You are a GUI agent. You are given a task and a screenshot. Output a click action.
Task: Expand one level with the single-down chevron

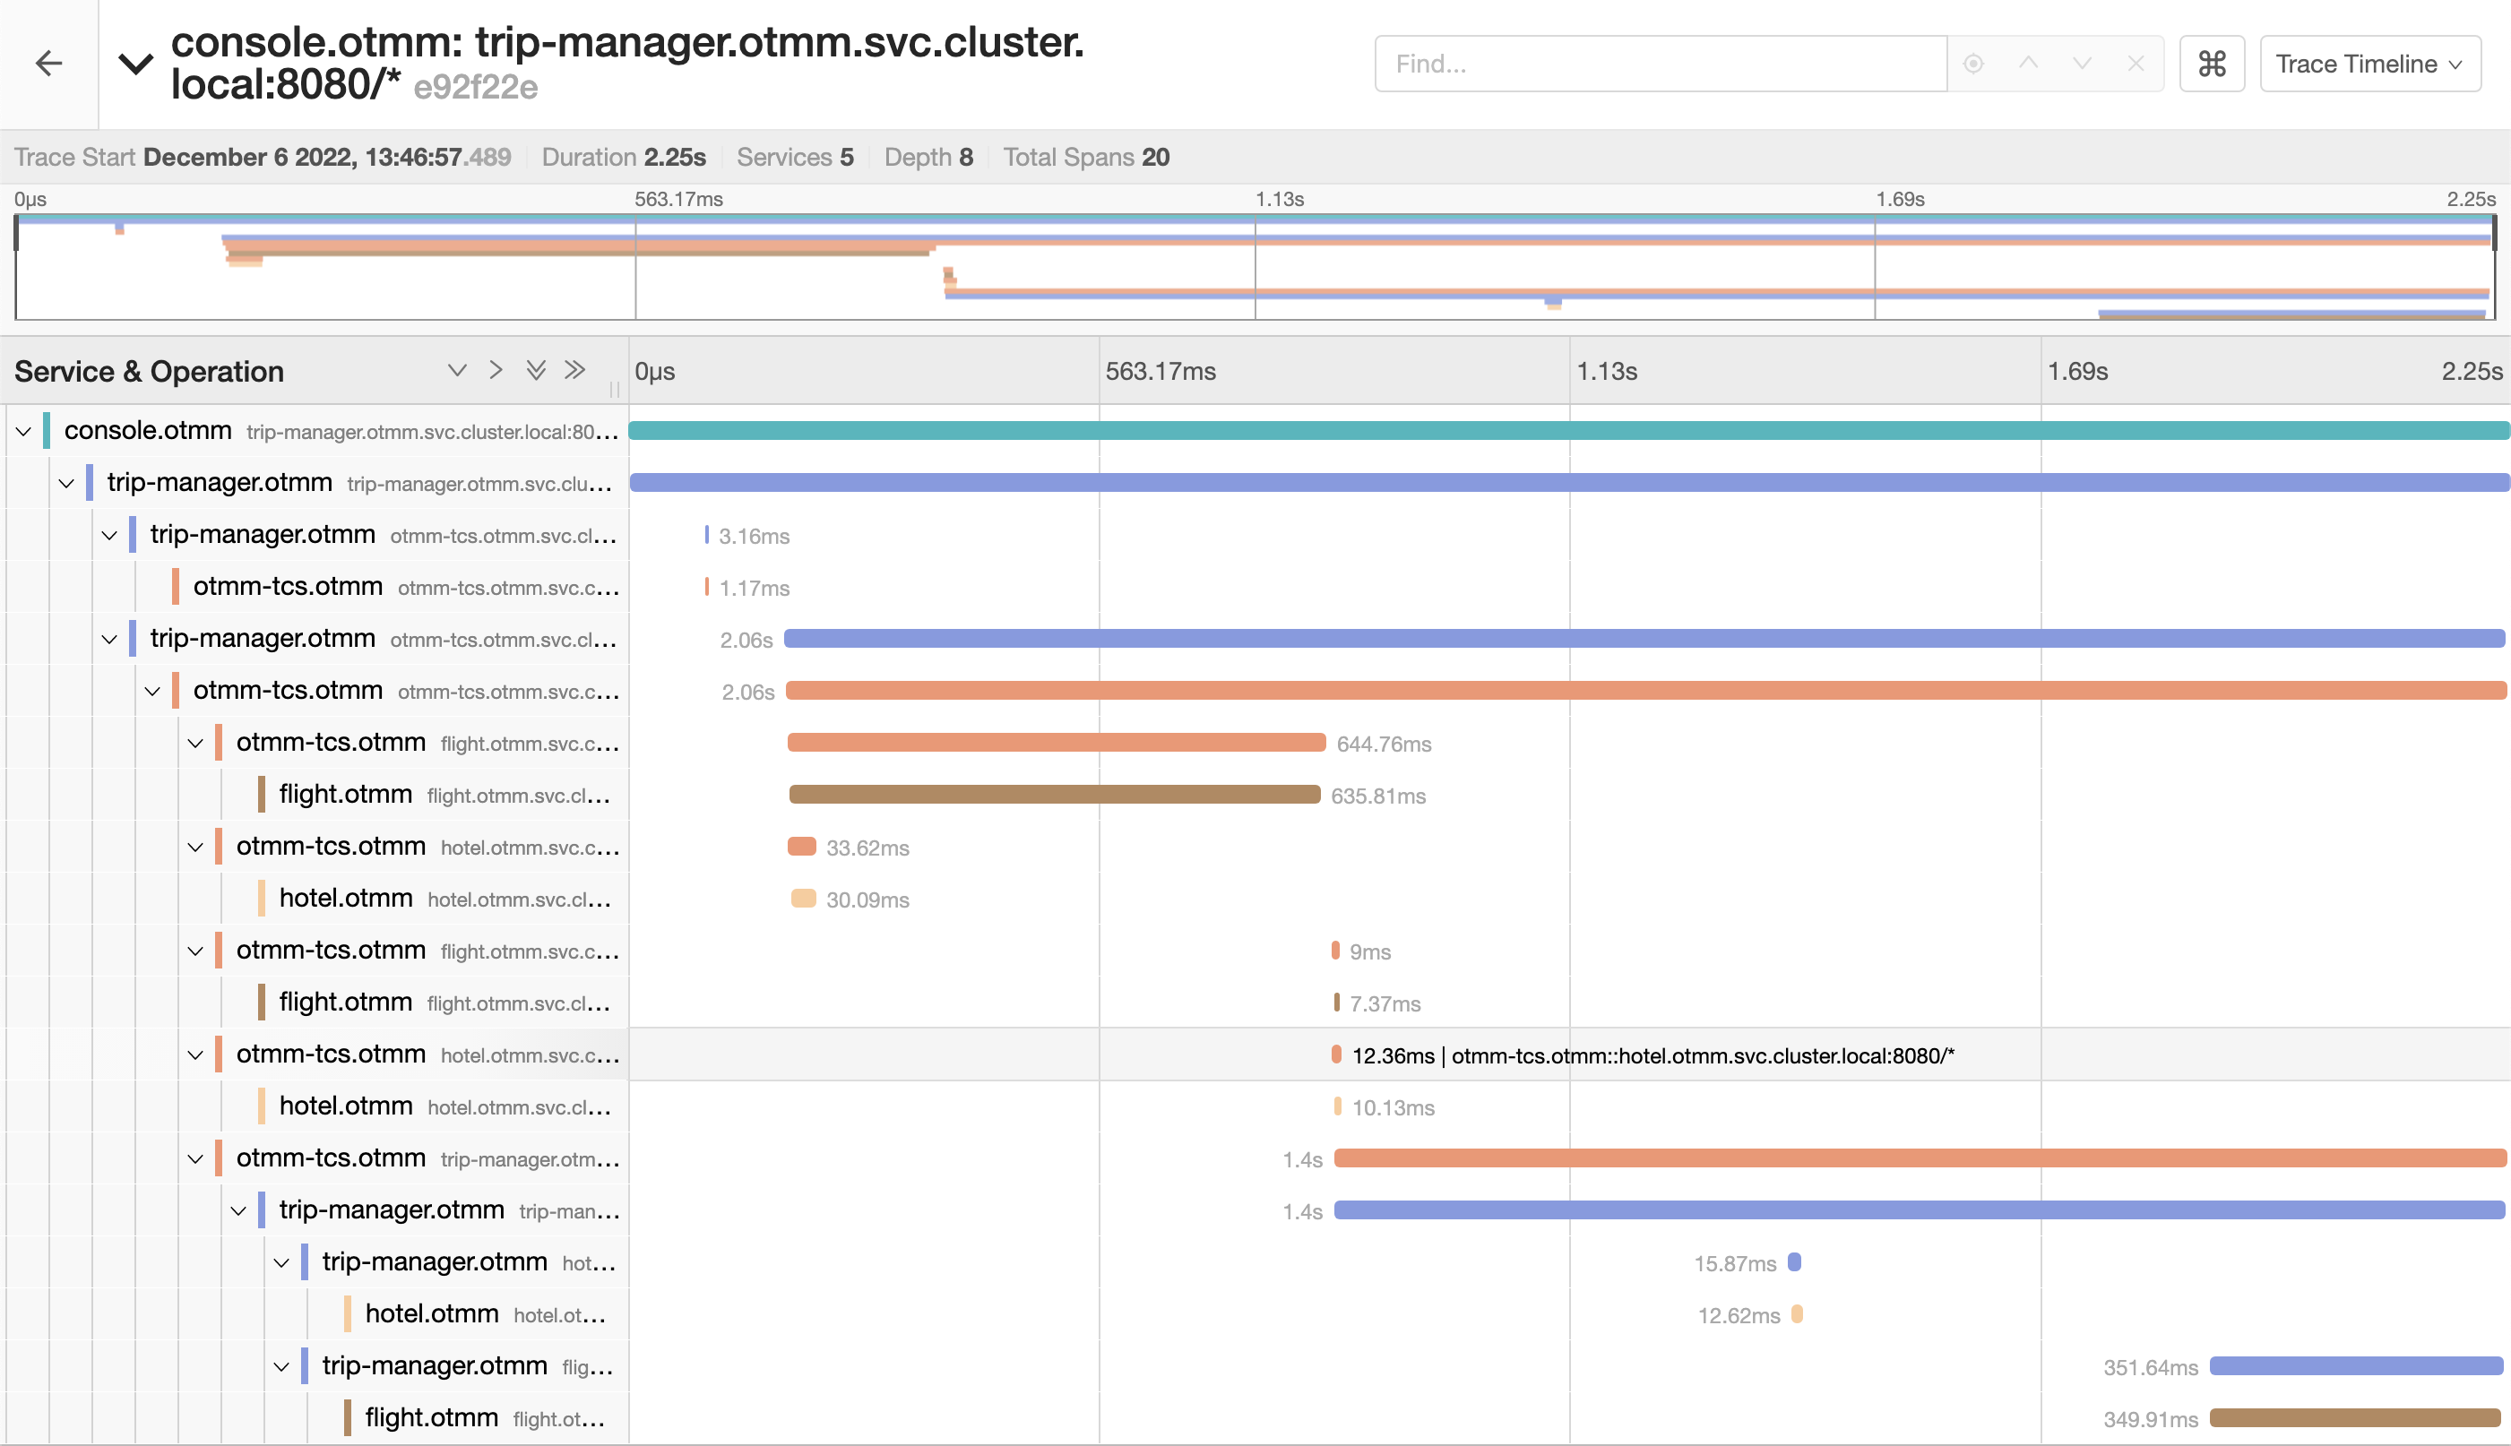[457, 370]
